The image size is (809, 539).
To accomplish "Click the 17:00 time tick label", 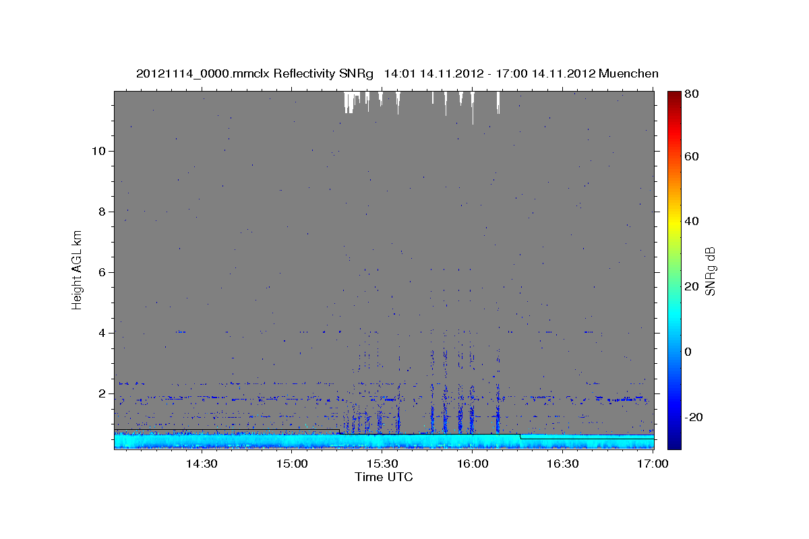I will point(653,464).
